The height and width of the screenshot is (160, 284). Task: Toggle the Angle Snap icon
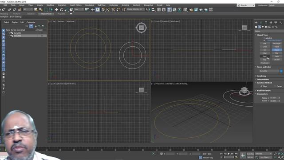pos(108,10)
